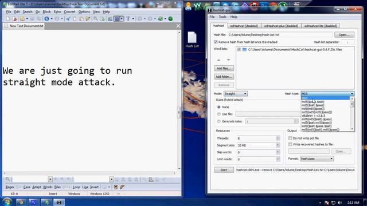Click the green round globe icon in EditPad toolbar

(x=171, y=19)
